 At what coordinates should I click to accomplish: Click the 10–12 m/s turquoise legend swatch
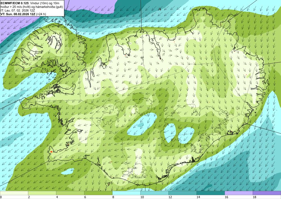[x=155, y=193]
